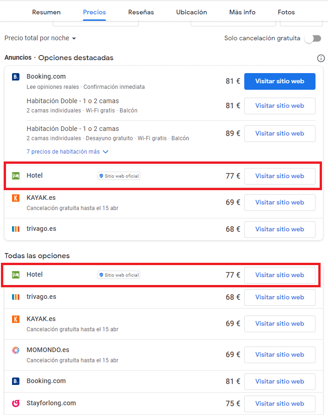Visit MOMONDO.es website
Viewport: 328px width, 415px height.
tap(279, 355)
